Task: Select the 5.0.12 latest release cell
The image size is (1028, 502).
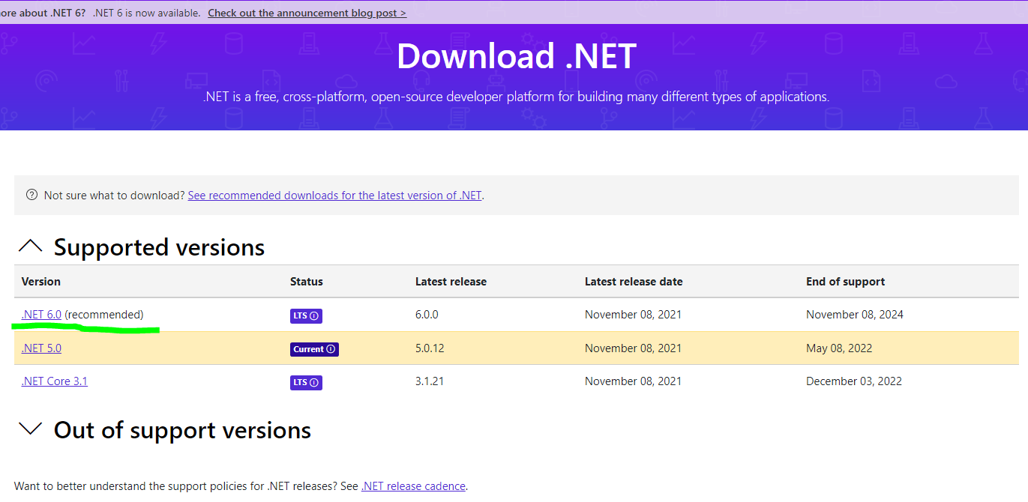Action: click(x=430, y=348)
